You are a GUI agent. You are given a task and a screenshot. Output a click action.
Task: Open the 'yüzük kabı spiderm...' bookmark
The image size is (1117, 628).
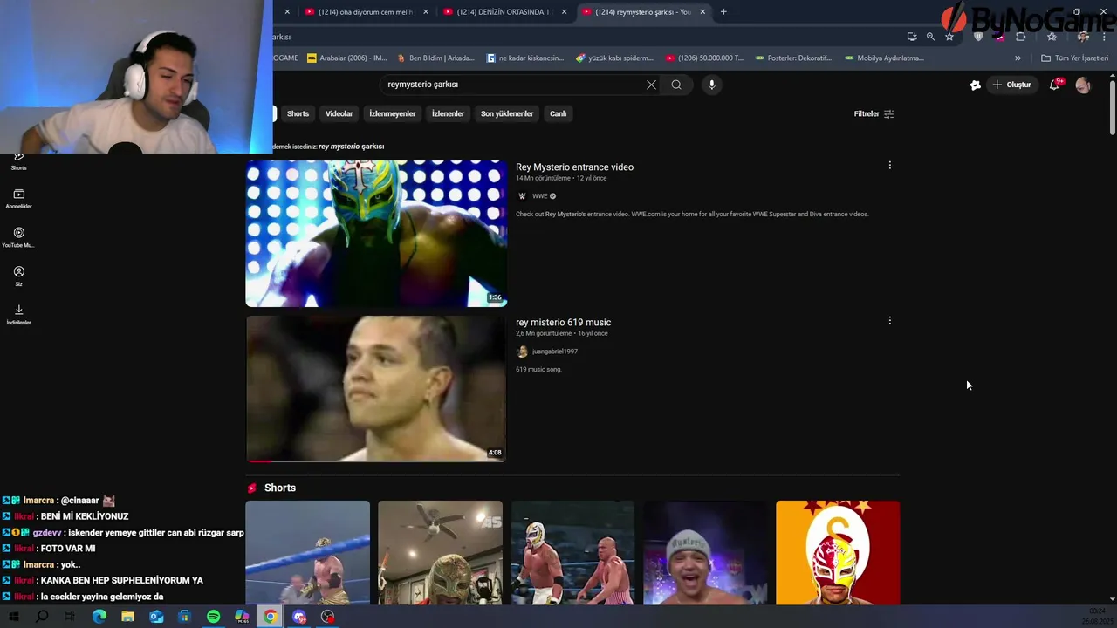pos(614,58)
